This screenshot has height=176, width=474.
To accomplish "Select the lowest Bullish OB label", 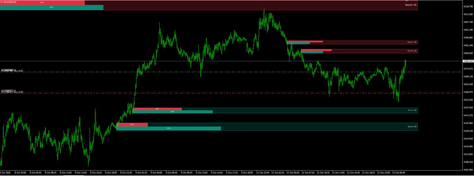I will click(412, 127).
